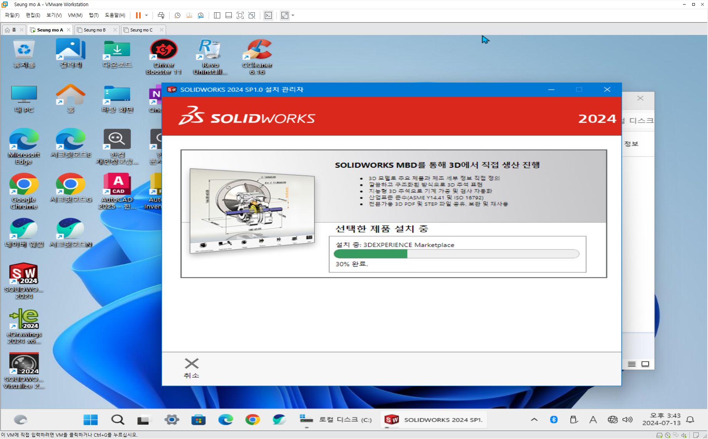Open the 탭(T) menu
This screenshot has height=439, width=708.
pyautogui.click(x=94, y=15)
